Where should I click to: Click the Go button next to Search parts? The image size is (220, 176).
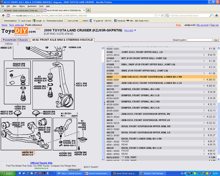click(x=216, y=40)
